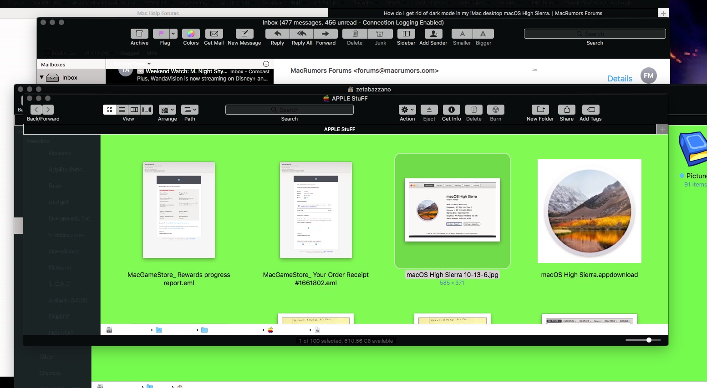Make Mail text Bigger

point(483,34)
